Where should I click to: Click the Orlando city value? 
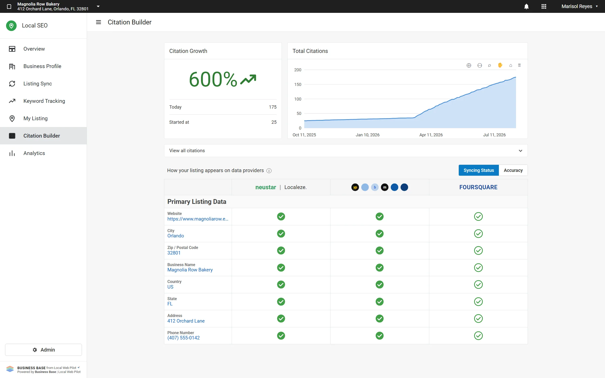pyautogui.click(x=176, y=236)
